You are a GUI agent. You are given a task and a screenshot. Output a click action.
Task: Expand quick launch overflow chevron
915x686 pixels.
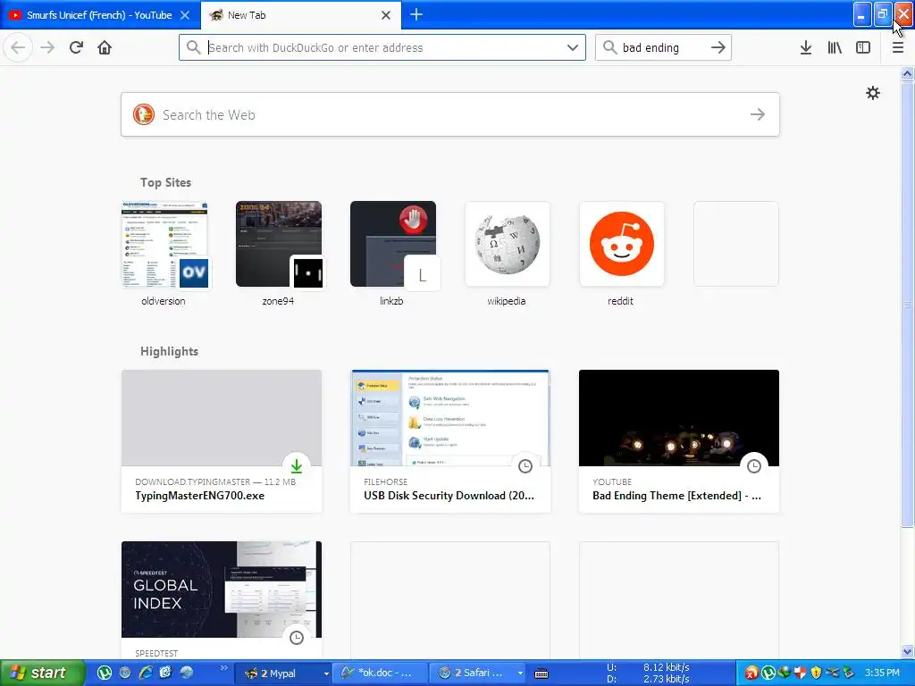click(223, 668)
